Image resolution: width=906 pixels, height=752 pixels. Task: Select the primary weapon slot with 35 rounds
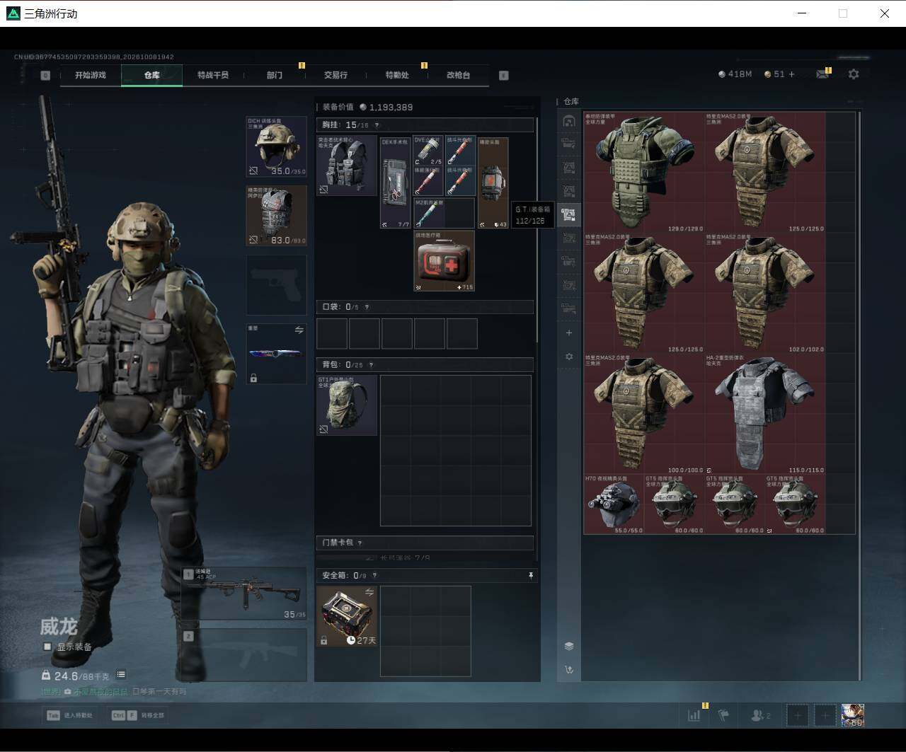pyautogui.click(x=243, y=594)
